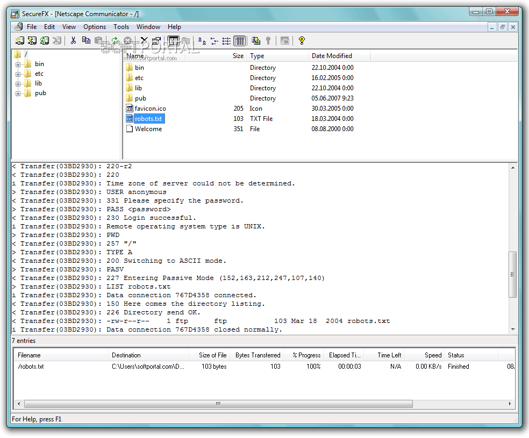Viewport: 529px width, 438px height.
Task: Click the transfer queue scroll left arrow
Action: coord(19,404)
